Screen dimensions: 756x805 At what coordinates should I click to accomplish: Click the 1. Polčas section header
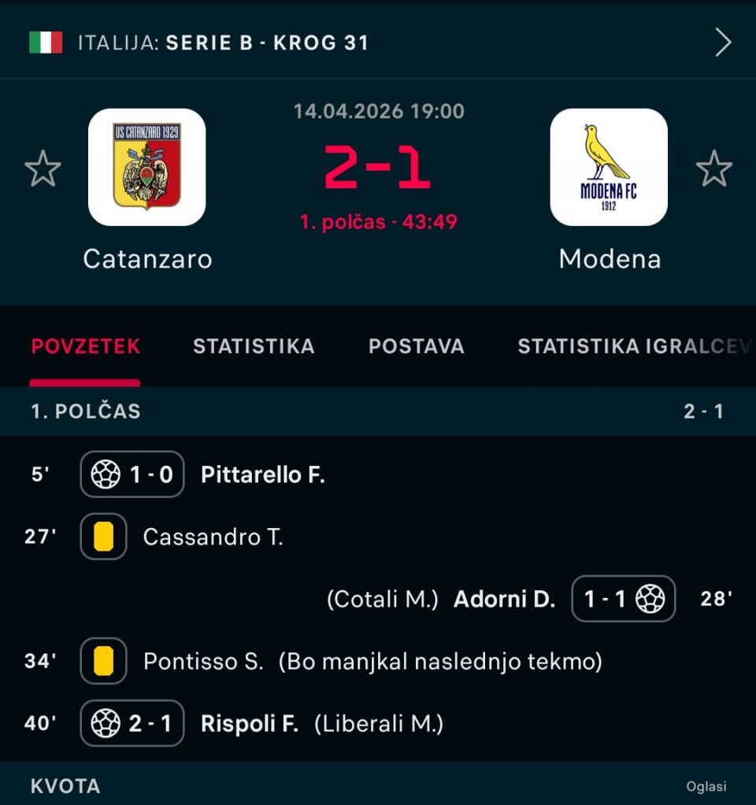click(x=86, y=411)
